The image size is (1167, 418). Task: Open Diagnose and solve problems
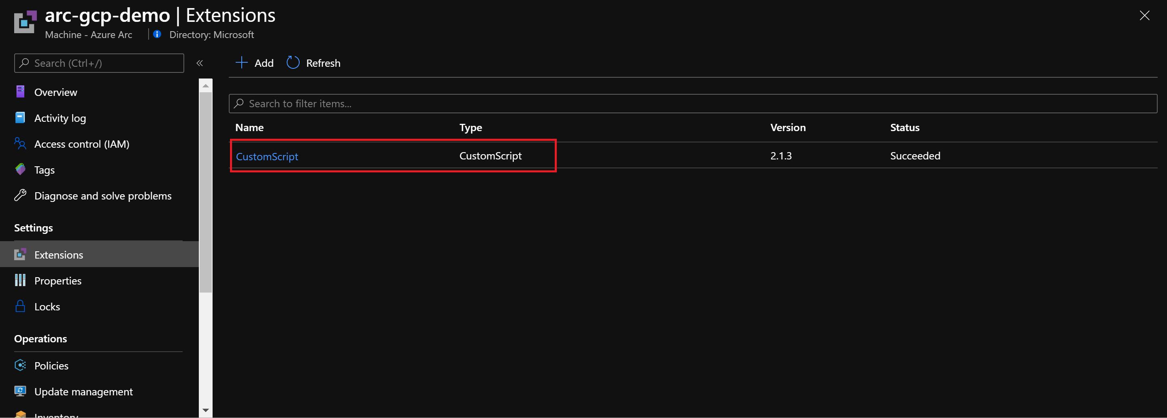(x=20, y=195)
